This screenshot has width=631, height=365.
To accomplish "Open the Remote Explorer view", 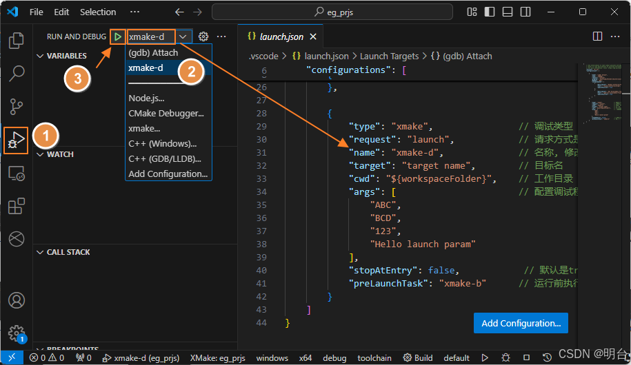I will pos(16,174).
